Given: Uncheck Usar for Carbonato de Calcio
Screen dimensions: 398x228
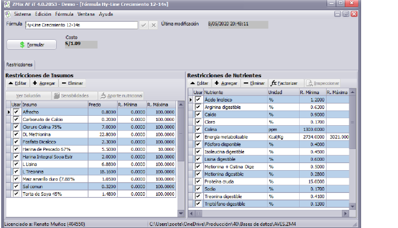Looking at the screenshot, I should point(16,119).
